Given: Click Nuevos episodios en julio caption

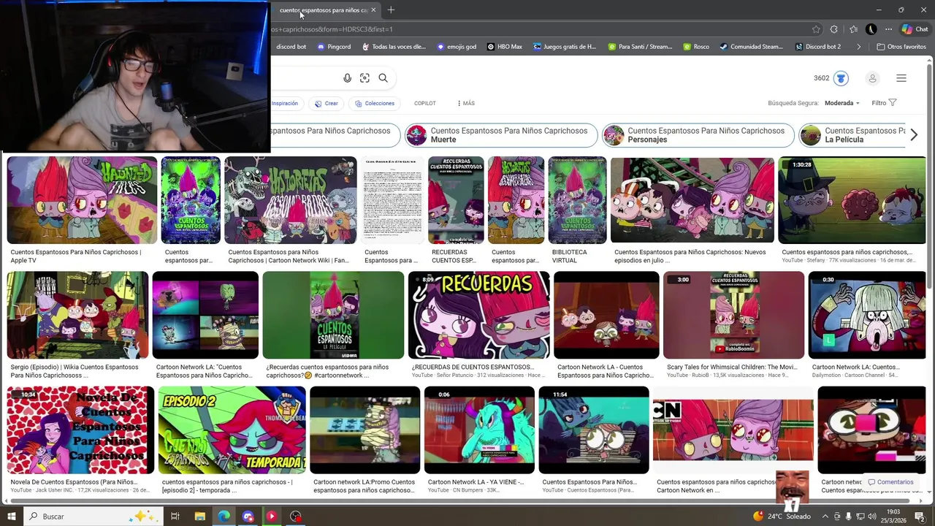Looking at the screenshot, I should pyautogui.click(x=690, y=256).
